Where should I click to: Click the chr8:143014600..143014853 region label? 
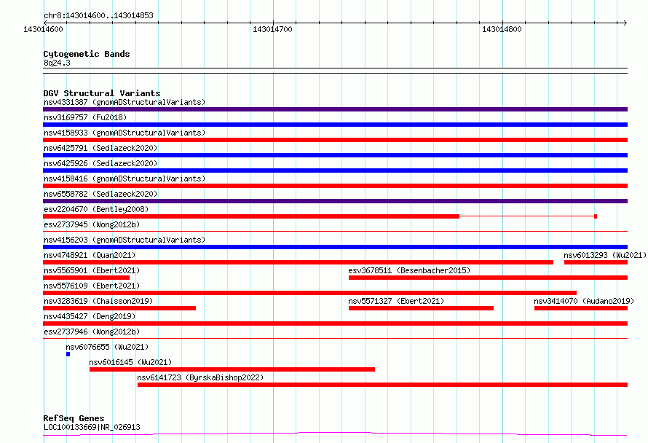point(98,15)
